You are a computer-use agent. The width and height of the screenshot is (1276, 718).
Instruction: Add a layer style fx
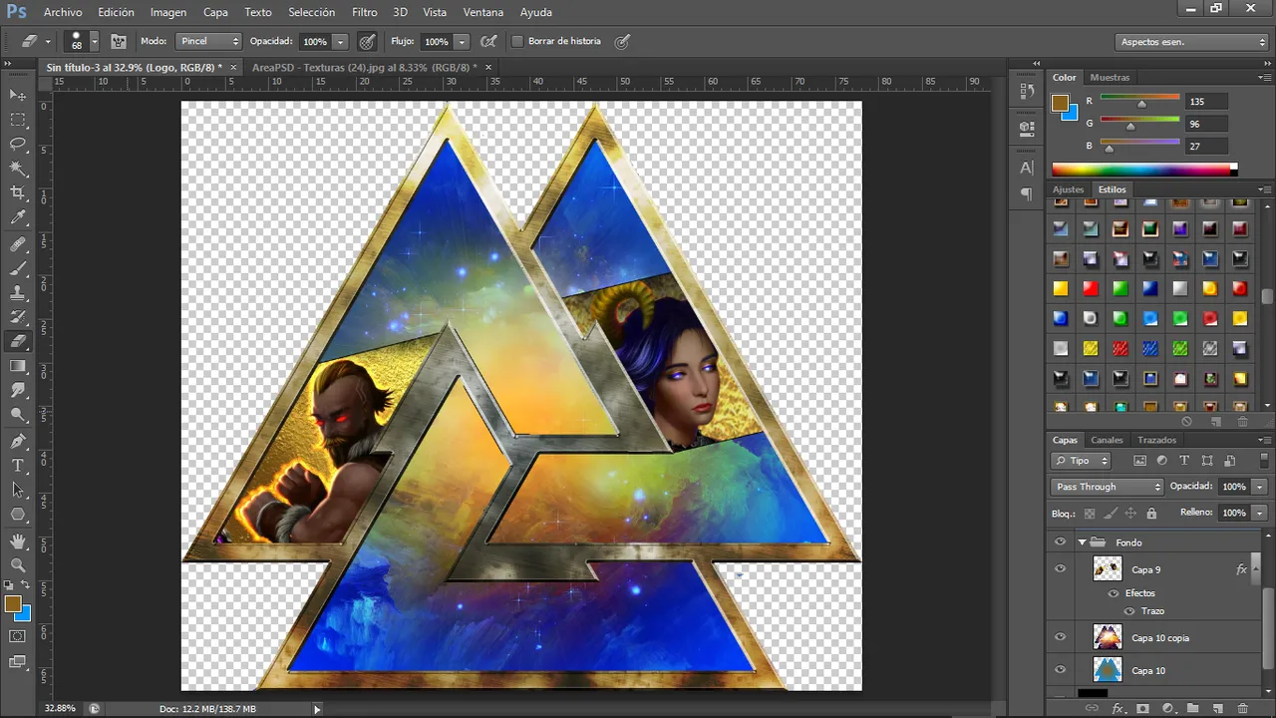tap(1118, 708)
